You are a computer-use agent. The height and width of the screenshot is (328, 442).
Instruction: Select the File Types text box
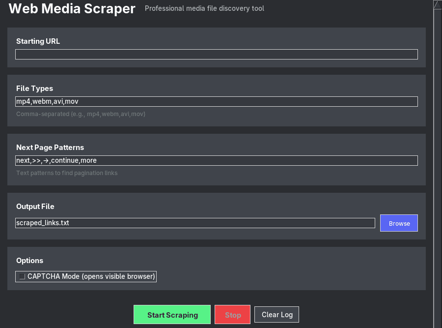216,101
